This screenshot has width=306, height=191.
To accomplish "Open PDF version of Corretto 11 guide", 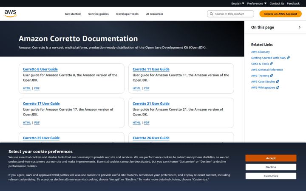I will coord(147,88).
